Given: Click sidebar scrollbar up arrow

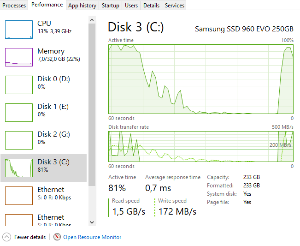Looking at the screenshot, I should [92, 20].
